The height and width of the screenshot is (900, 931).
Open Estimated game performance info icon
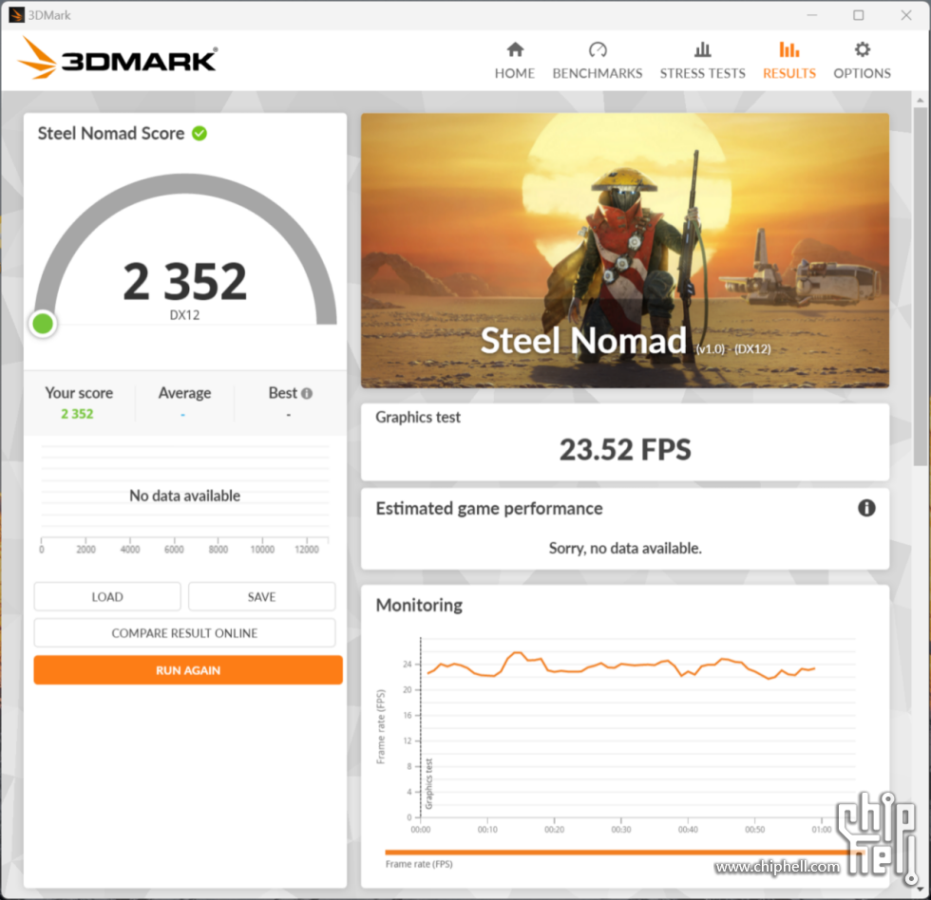pyautogui.click(x=866, y=508)
